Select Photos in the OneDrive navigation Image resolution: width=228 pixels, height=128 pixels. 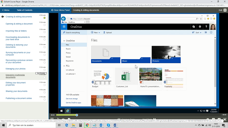point(68,53)
